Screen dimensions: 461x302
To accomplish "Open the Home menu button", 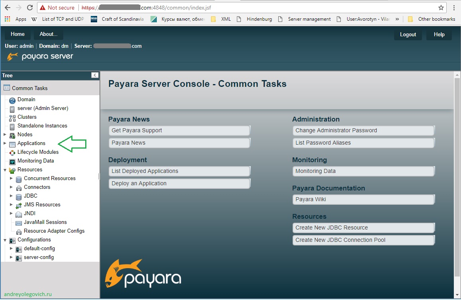I will pos(18,34).
